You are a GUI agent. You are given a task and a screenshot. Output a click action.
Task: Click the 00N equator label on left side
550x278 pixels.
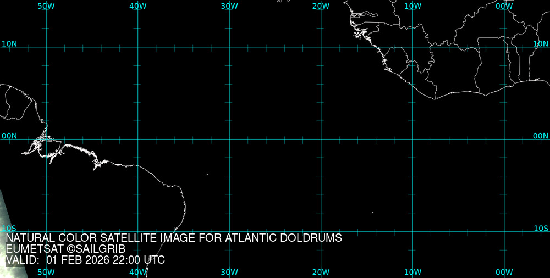click(x=9, y=136)
